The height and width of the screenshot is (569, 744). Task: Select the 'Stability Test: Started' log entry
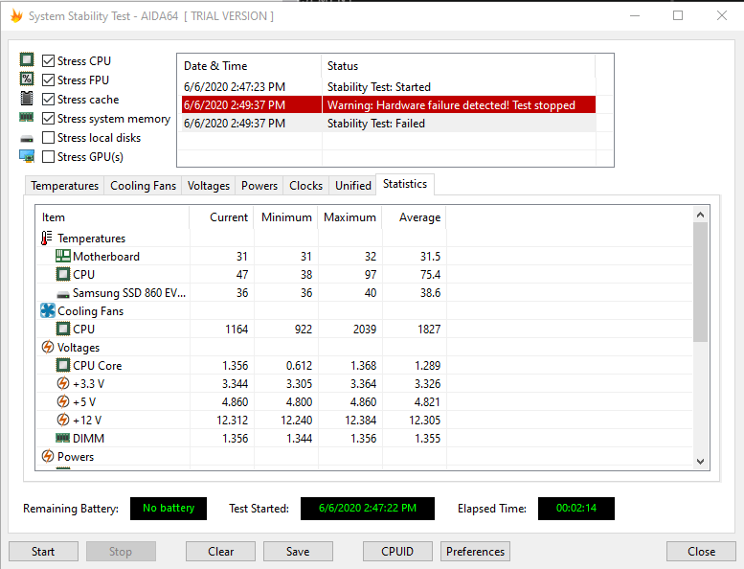point(388,87)
